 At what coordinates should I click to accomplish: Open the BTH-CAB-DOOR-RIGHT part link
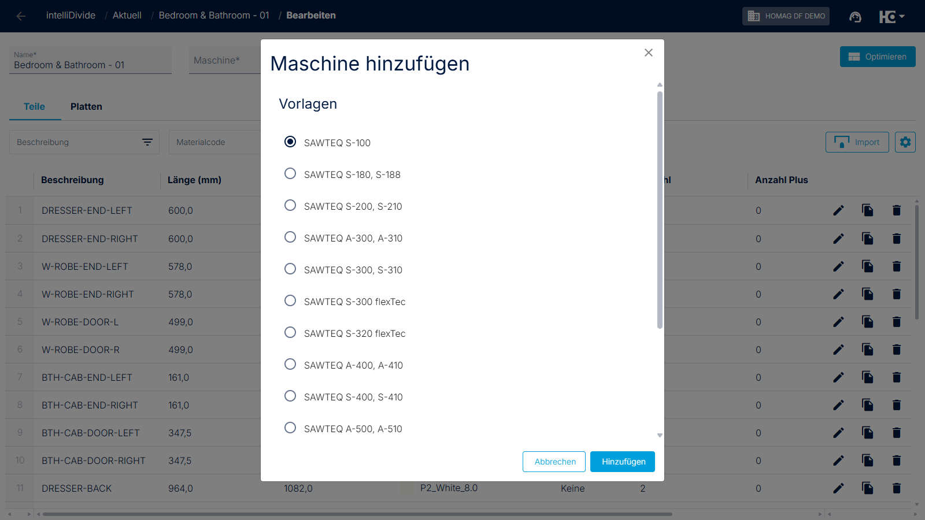(x=94, y=460)
